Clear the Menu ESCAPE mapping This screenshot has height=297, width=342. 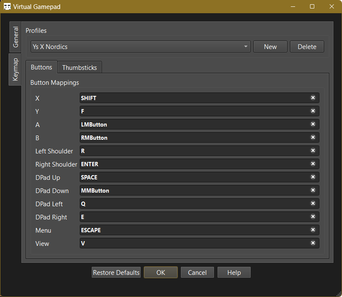pyautogui.click(x=313, y=230)
